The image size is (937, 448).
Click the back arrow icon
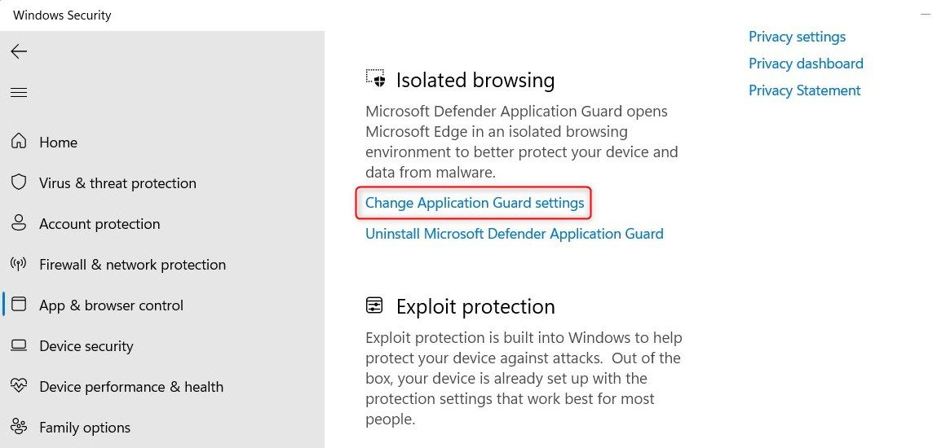point(19,51)
